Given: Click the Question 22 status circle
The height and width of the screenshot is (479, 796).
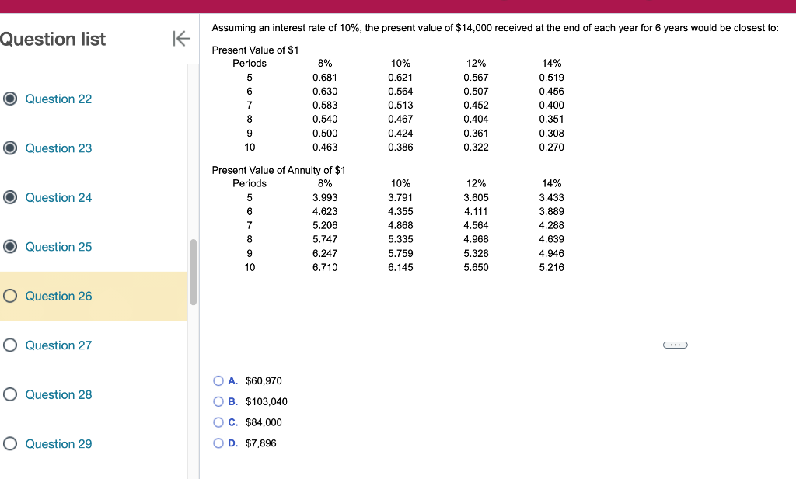Looking at the screenshot, I should pyautogui.click(x=10, y=99).
